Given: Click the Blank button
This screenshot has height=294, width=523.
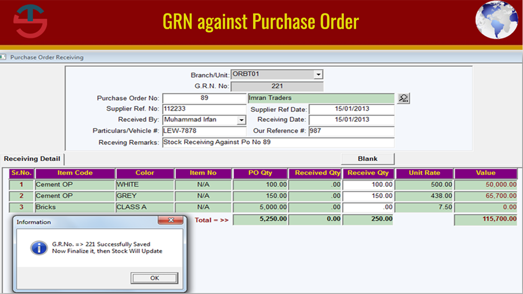Looking at the screenshot, I should click(x=368, y=158).
